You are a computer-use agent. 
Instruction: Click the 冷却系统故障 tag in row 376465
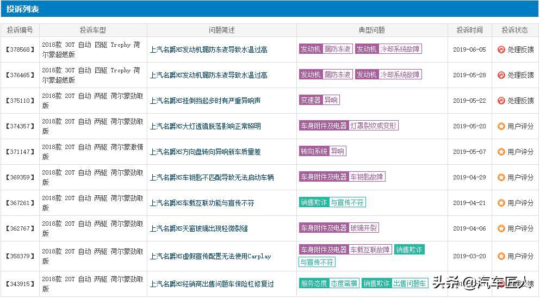(x=400, y=74)
